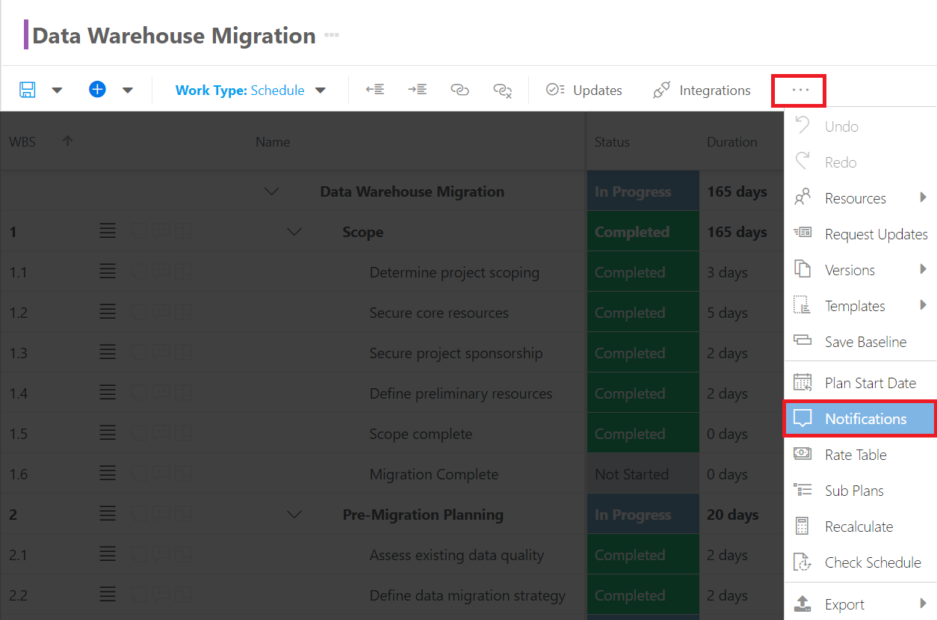Click the Versions submenu arrow
937x620 pixels.
924,269
